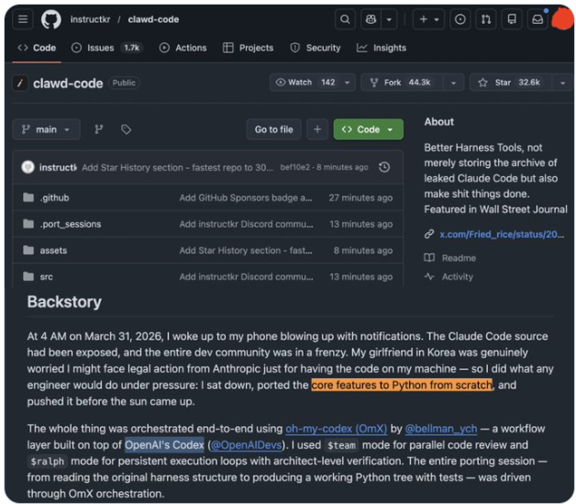Go to instructkr owner profile link
Image resolution: width=576 pixels, height=504 pixels.
point(90,19)
